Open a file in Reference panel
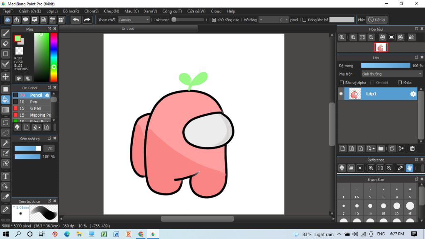The width and height of the screenshot is (425, 239). tap(351, 168)
